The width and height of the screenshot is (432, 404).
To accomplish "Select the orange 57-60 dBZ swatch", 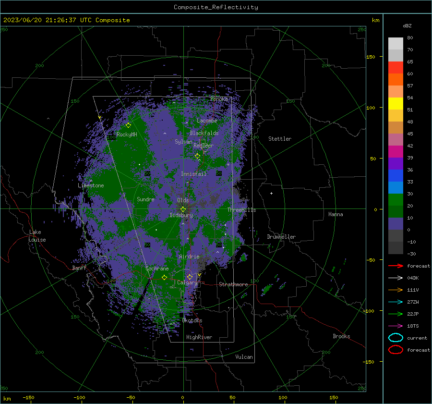I will pos(396,80).
